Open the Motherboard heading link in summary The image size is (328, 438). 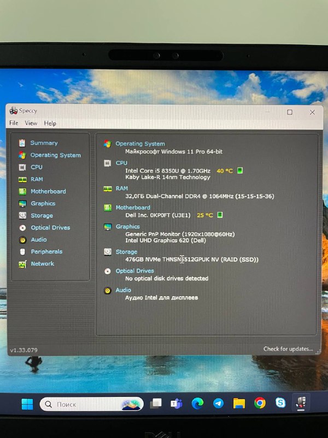133,208
